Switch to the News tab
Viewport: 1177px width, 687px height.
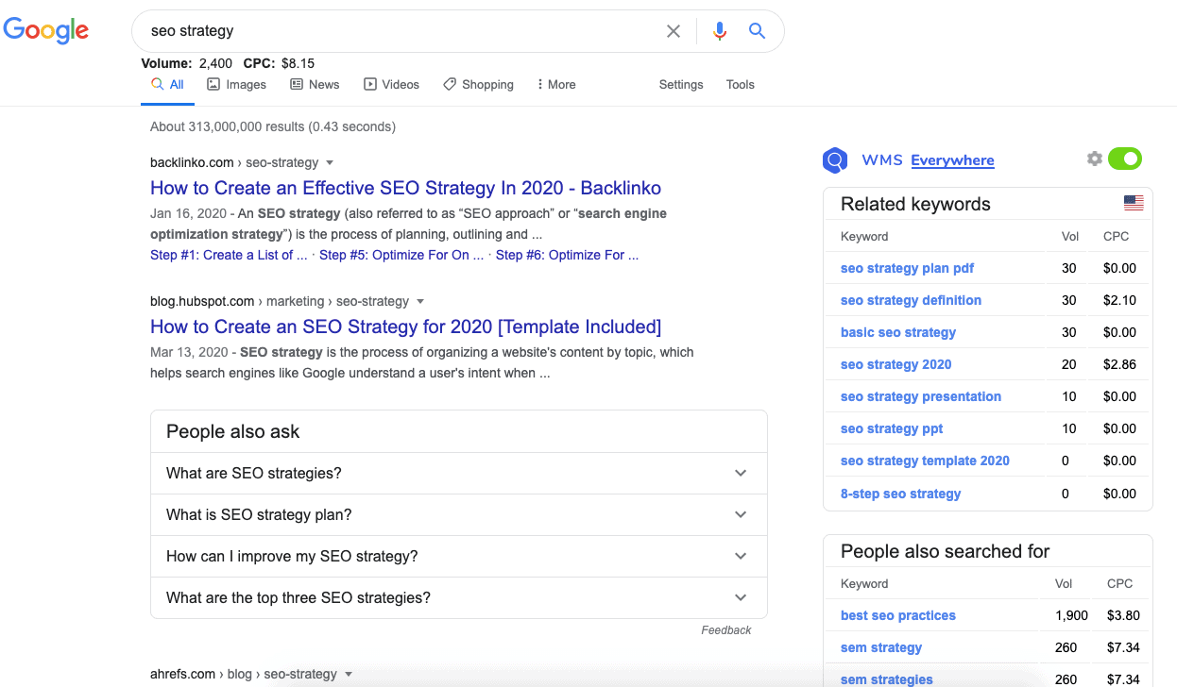point(315,84)
